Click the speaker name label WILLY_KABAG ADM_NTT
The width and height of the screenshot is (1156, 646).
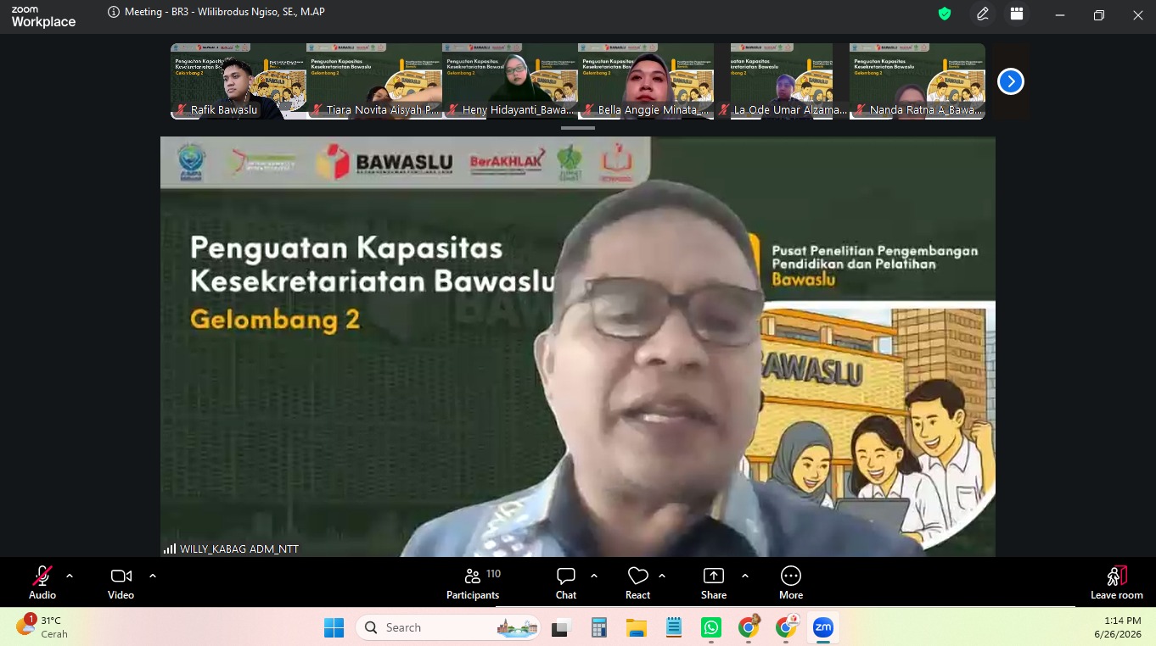pyautogui.click(x=239, y=549)
